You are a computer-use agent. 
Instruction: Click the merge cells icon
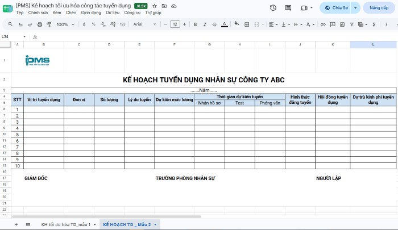pyautogui.click(x=256, y=24)
